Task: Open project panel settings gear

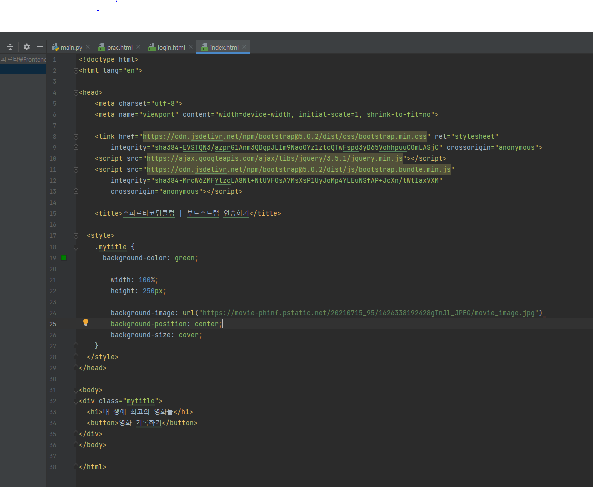Action: coord(26,47)
